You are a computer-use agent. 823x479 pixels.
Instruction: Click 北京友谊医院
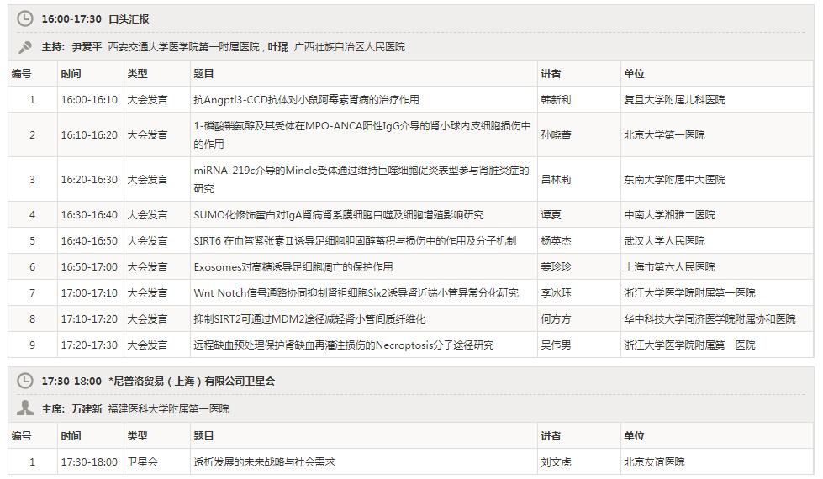[654, 461]
